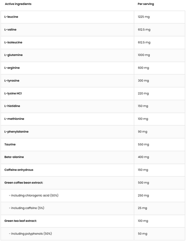Click the L-lysine HCl label

13,93
